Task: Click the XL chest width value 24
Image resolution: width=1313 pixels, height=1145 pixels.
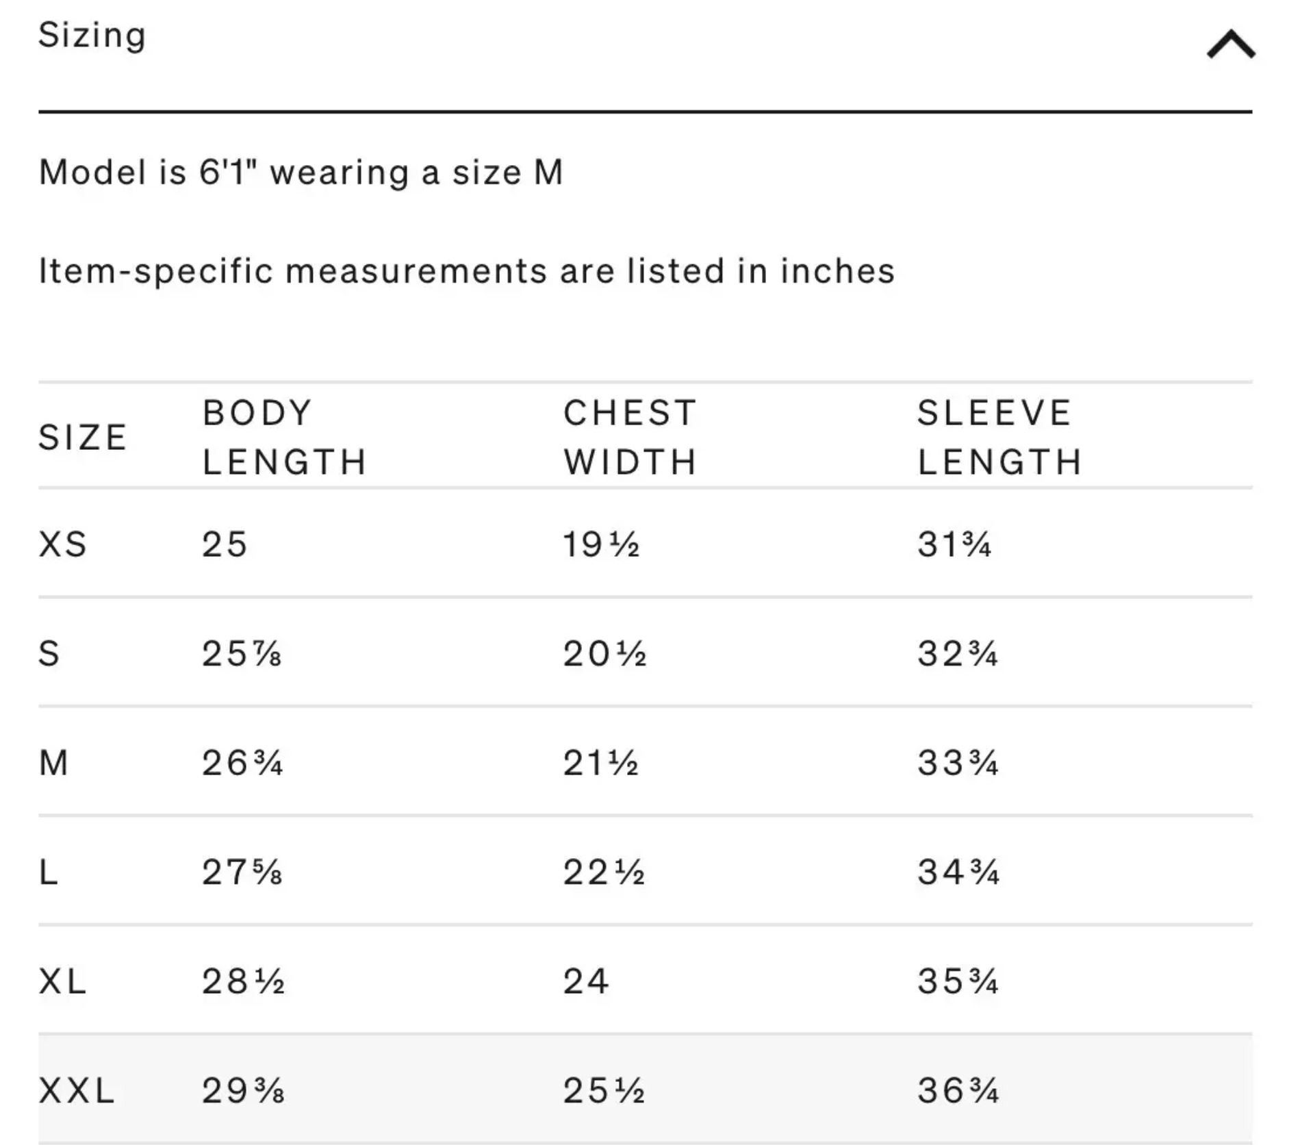Action: coord(586,981)
